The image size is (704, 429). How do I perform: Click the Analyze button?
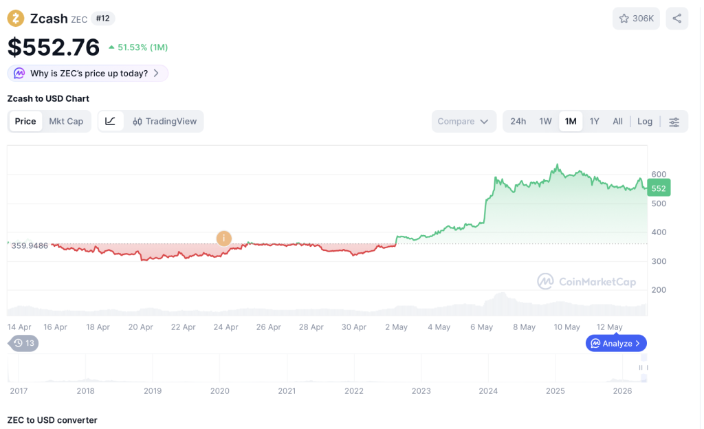point(616,343)
